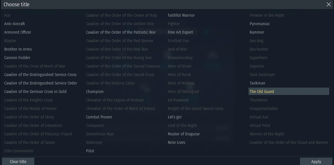The width and height of the screenshot is (334, 165).
Task: Pick the 'Anti-Aircraft' title
Action: (x=14, y=24)
